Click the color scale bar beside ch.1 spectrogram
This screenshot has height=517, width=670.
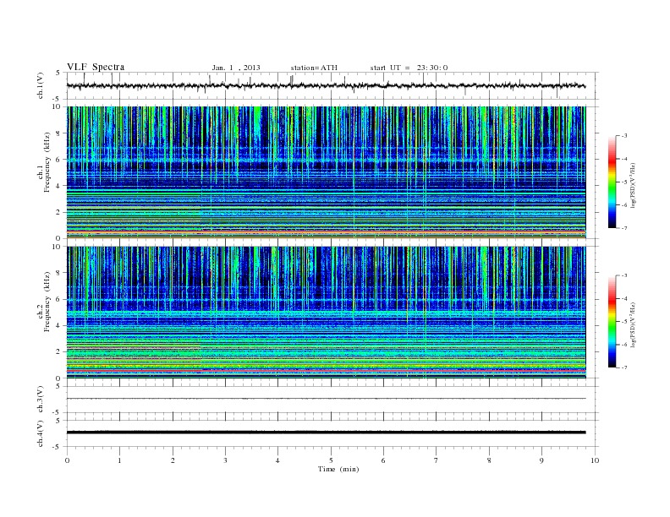tap(612, 182)
